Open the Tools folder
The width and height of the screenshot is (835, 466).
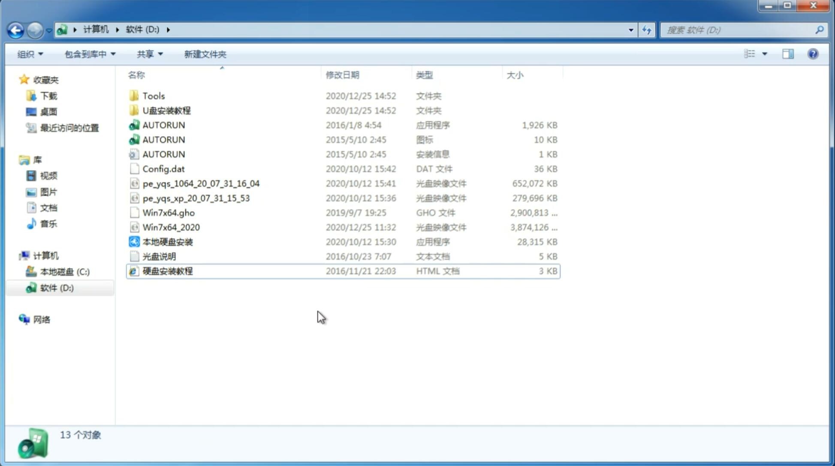click(153, 96)
